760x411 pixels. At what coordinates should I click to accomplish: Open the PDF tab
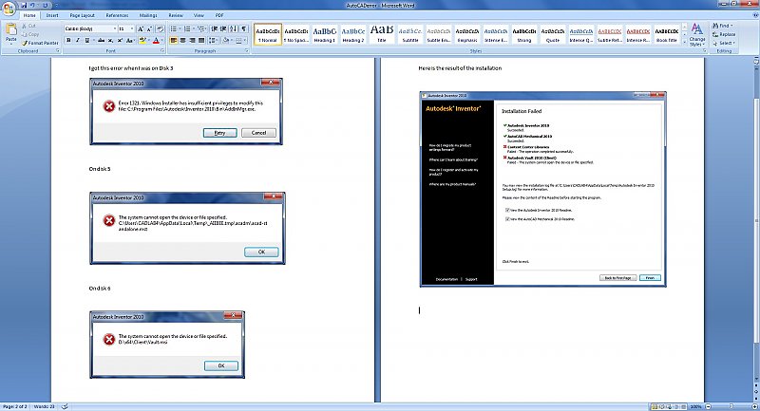pos(219,15)
